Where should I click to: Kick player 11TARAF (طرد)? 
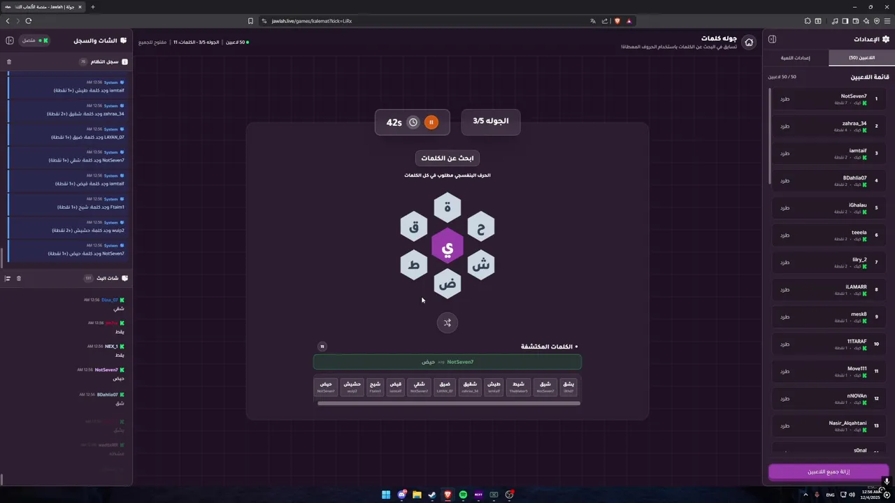(785, 344)
